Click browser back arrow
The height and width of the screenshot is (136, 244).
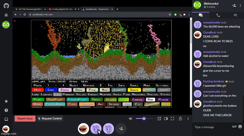pyautogui.click(x=16, y=15)
